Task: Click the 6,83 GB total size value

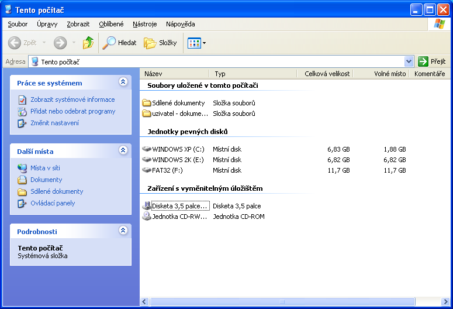Action: (x=338, y=149)
